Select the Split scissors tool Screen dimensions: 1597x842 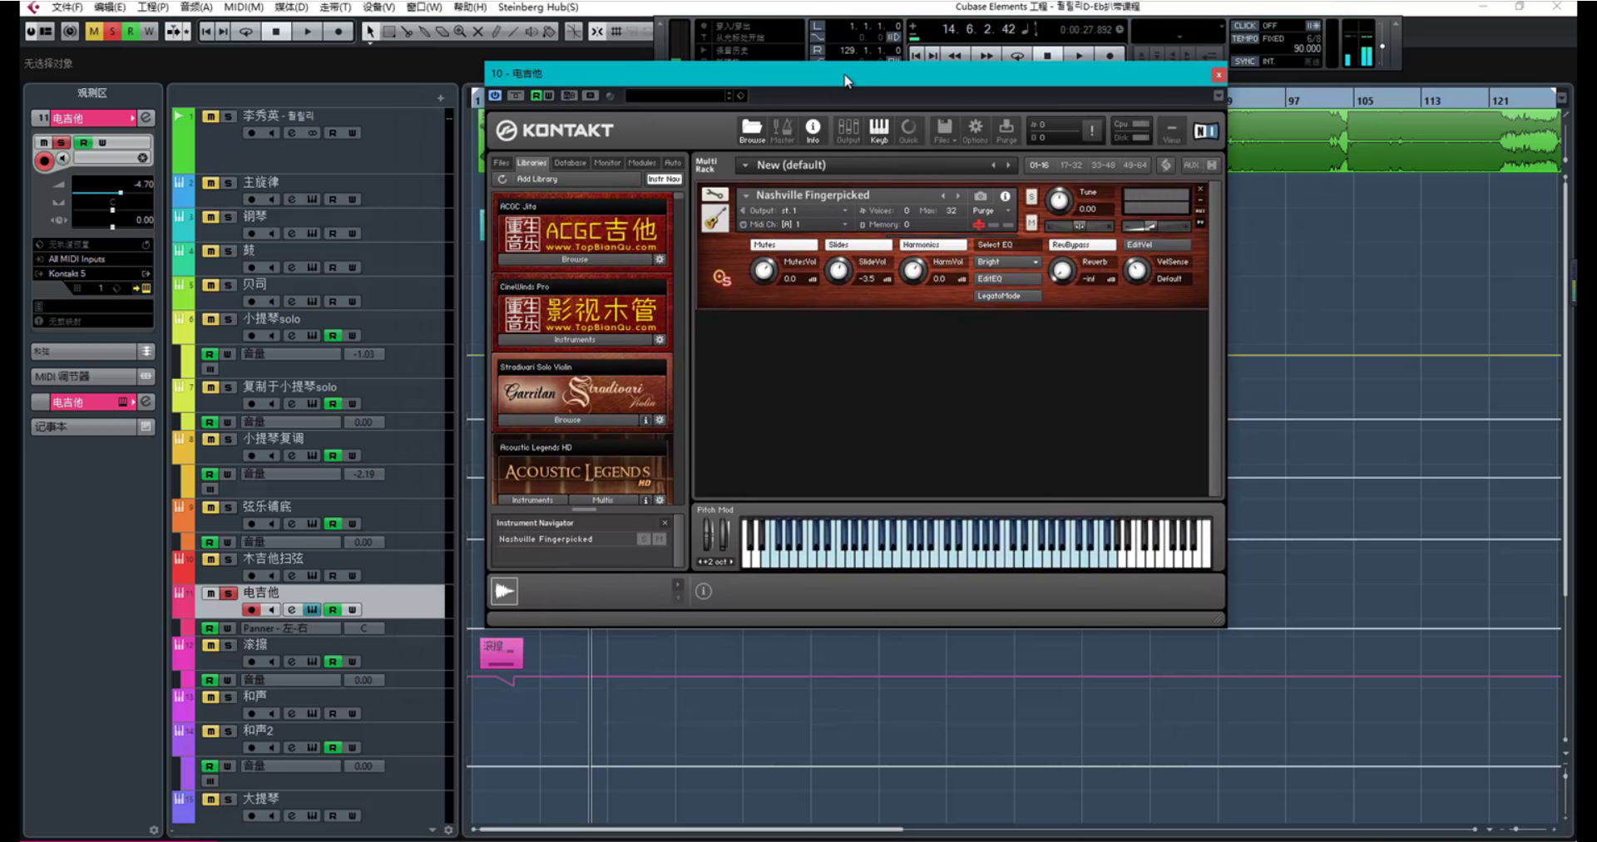[x=407, y=32]
